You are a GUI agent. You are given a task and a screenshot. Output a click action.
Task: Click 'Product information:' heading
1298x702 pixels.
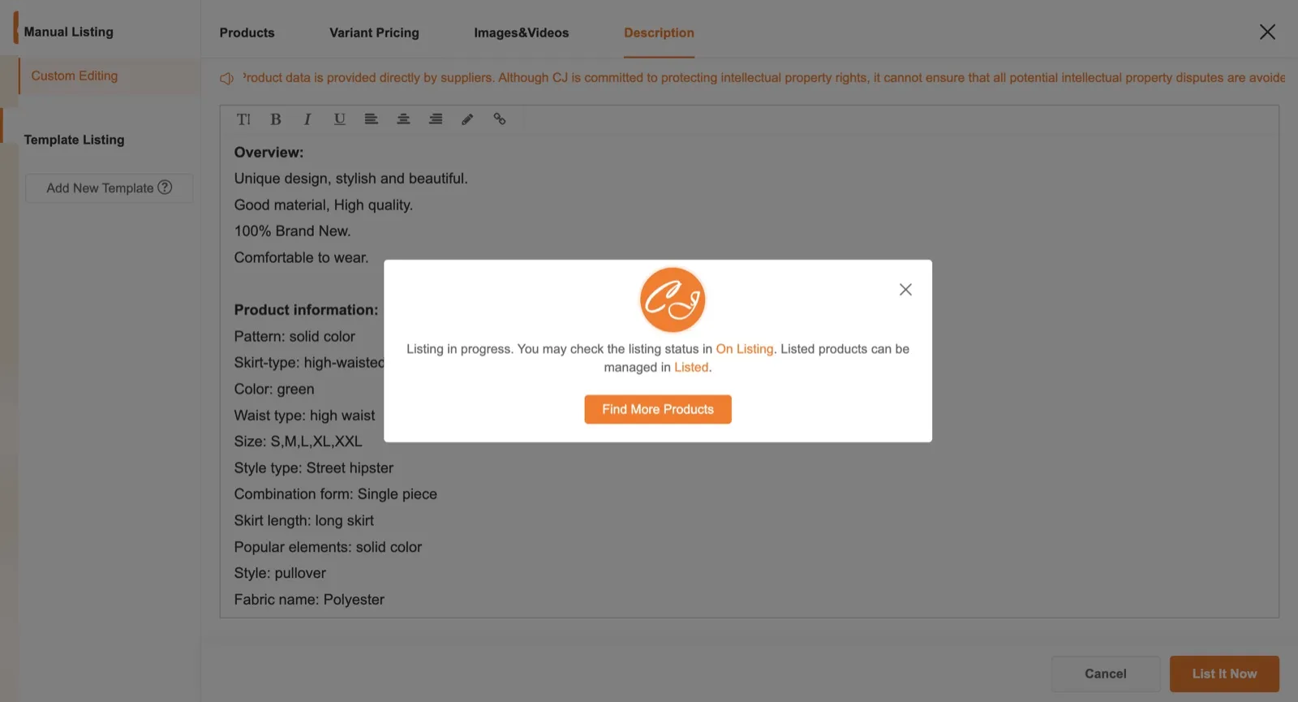(x=306, y=310)
